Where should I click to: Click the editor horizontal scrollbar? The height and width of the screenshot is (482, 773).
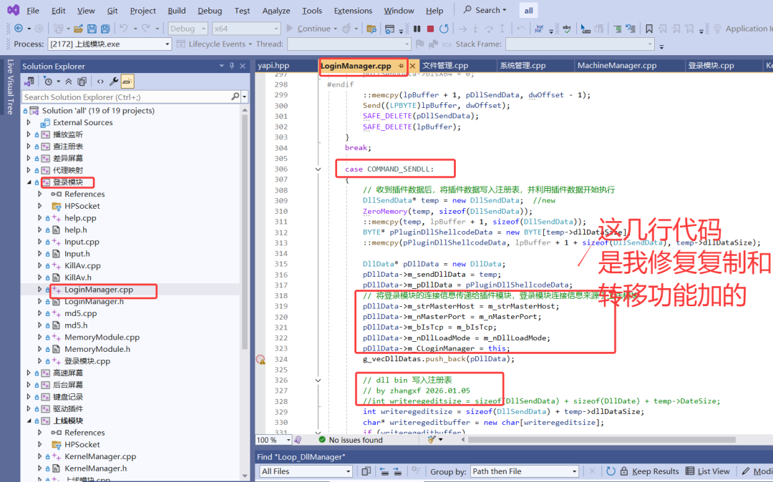[601, 440]
